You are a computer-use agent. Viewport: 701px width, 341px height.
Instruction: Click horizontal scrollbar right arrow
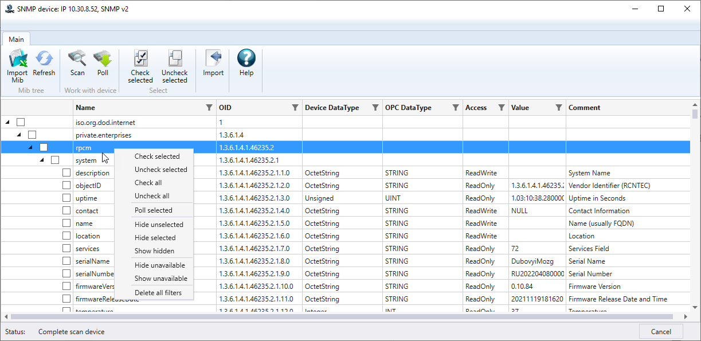coord(686,316)
